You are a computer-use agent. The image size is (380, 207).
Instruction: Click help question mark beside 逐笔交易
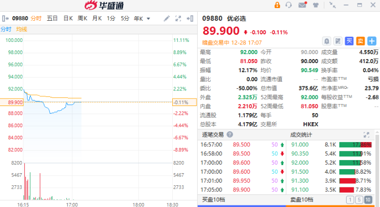tap(230, 134)
